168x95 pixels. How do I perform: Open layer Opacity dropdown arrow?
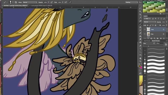click(x=166, y=22)
